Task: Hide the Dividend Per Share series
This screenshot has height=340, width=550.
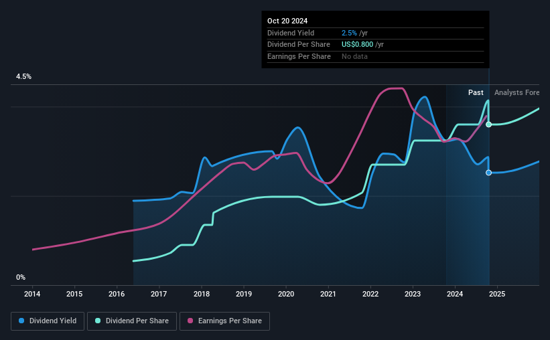Action: (134, 321)
